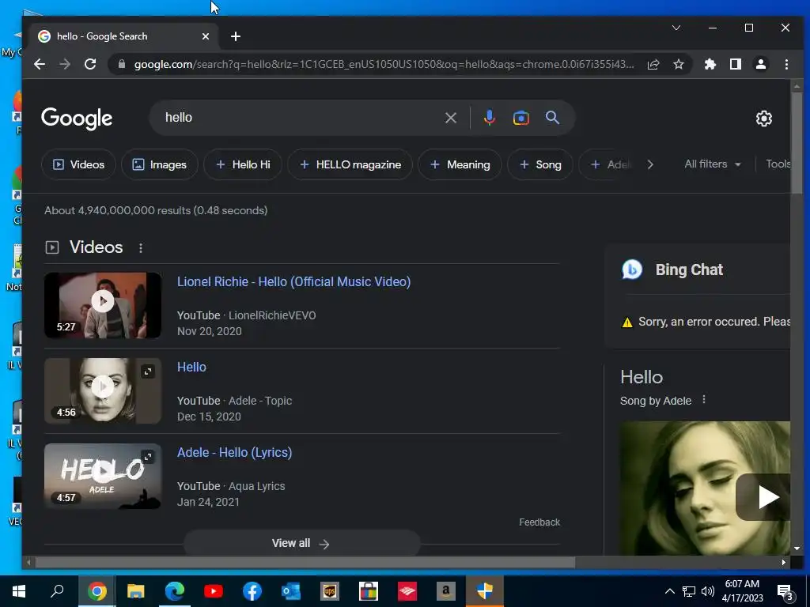Click the Feedback link

click(539, 522)
